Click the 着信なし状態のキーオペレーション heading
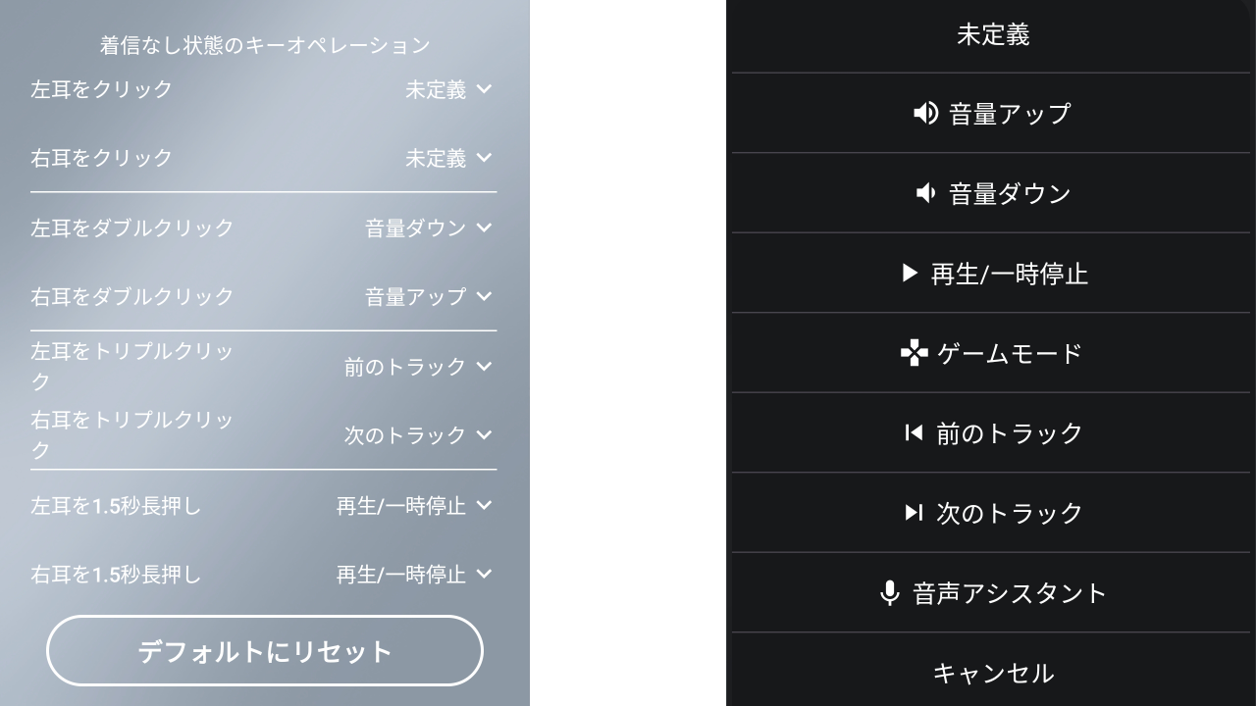The width and height of the screenshot is (1256, 706). pos(265,45)
